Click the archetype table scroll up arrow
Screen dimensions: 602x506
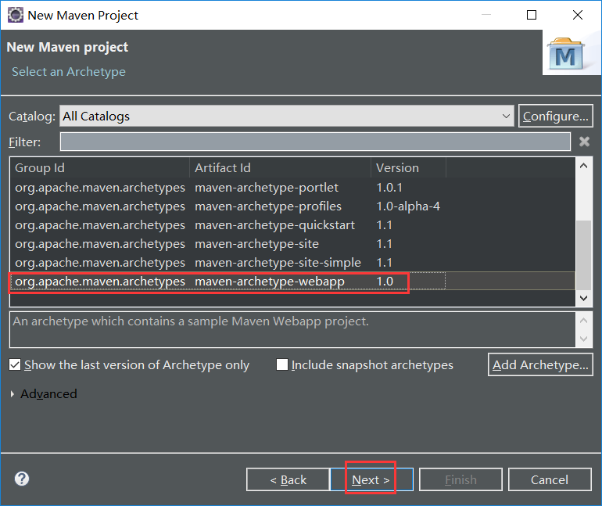pyautogui.click(x=583, y=166)
